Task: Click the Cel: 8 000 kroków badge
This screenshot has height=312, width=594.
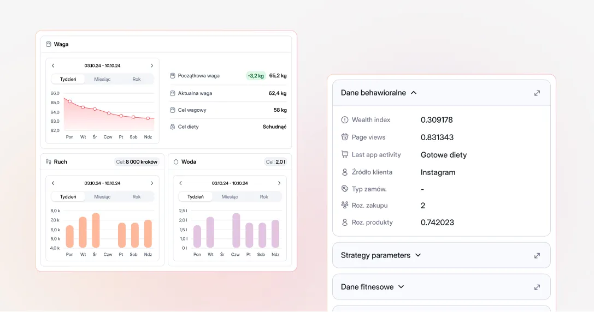Action: [x=137, y=162]
